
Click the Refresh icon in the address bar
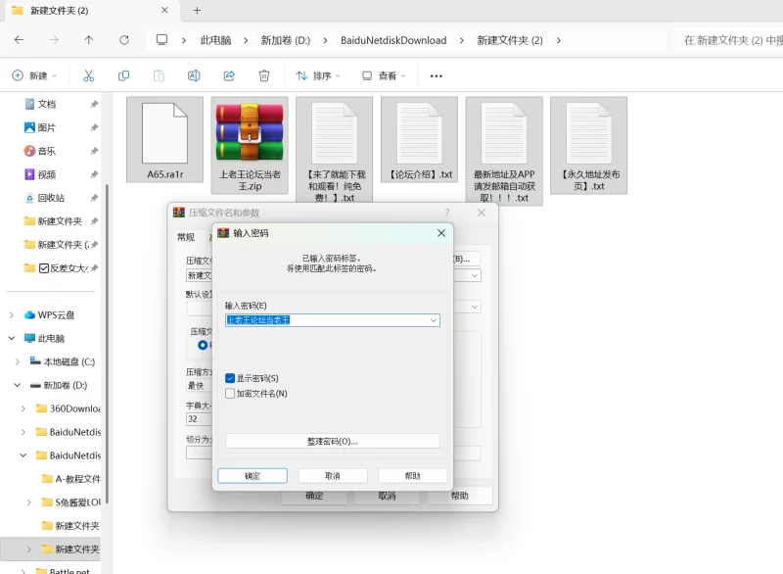tap(123, 41)
